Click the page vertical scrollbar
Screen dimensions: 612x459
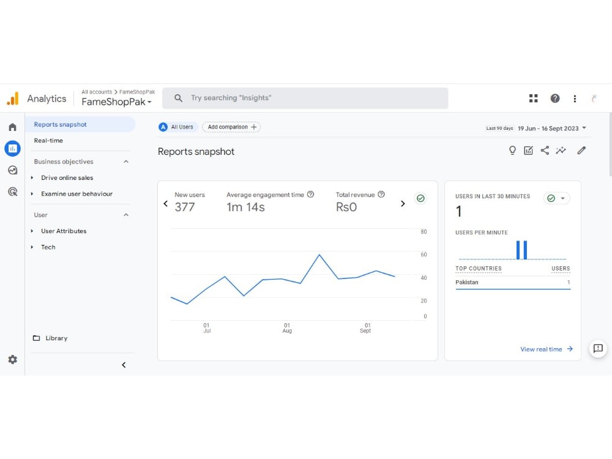click(610, 144)
